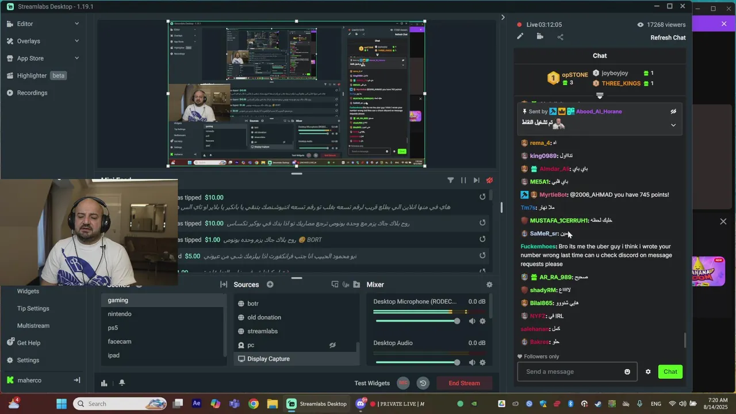Expand the Editor chevron
This screenshot has width=736, height=414.
76,24
